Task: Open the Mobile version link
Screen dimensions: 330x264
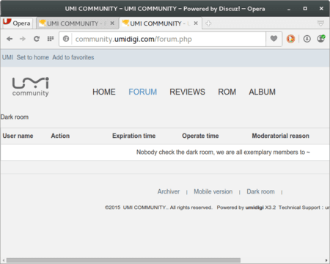Action: (x=213, y=191)
